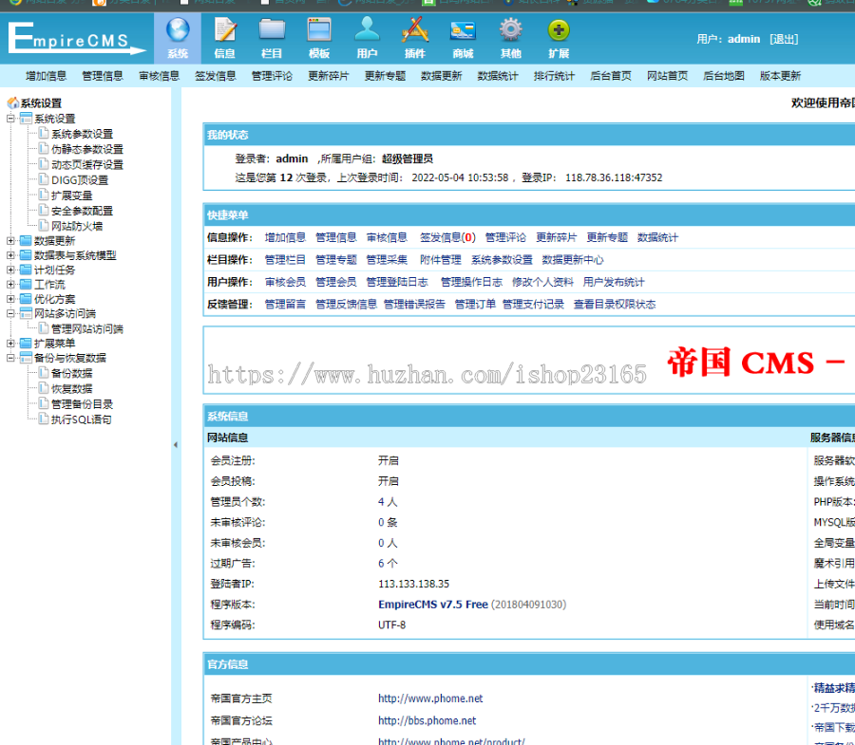Click 管理留言 in quick menu

tap(285, 305)
